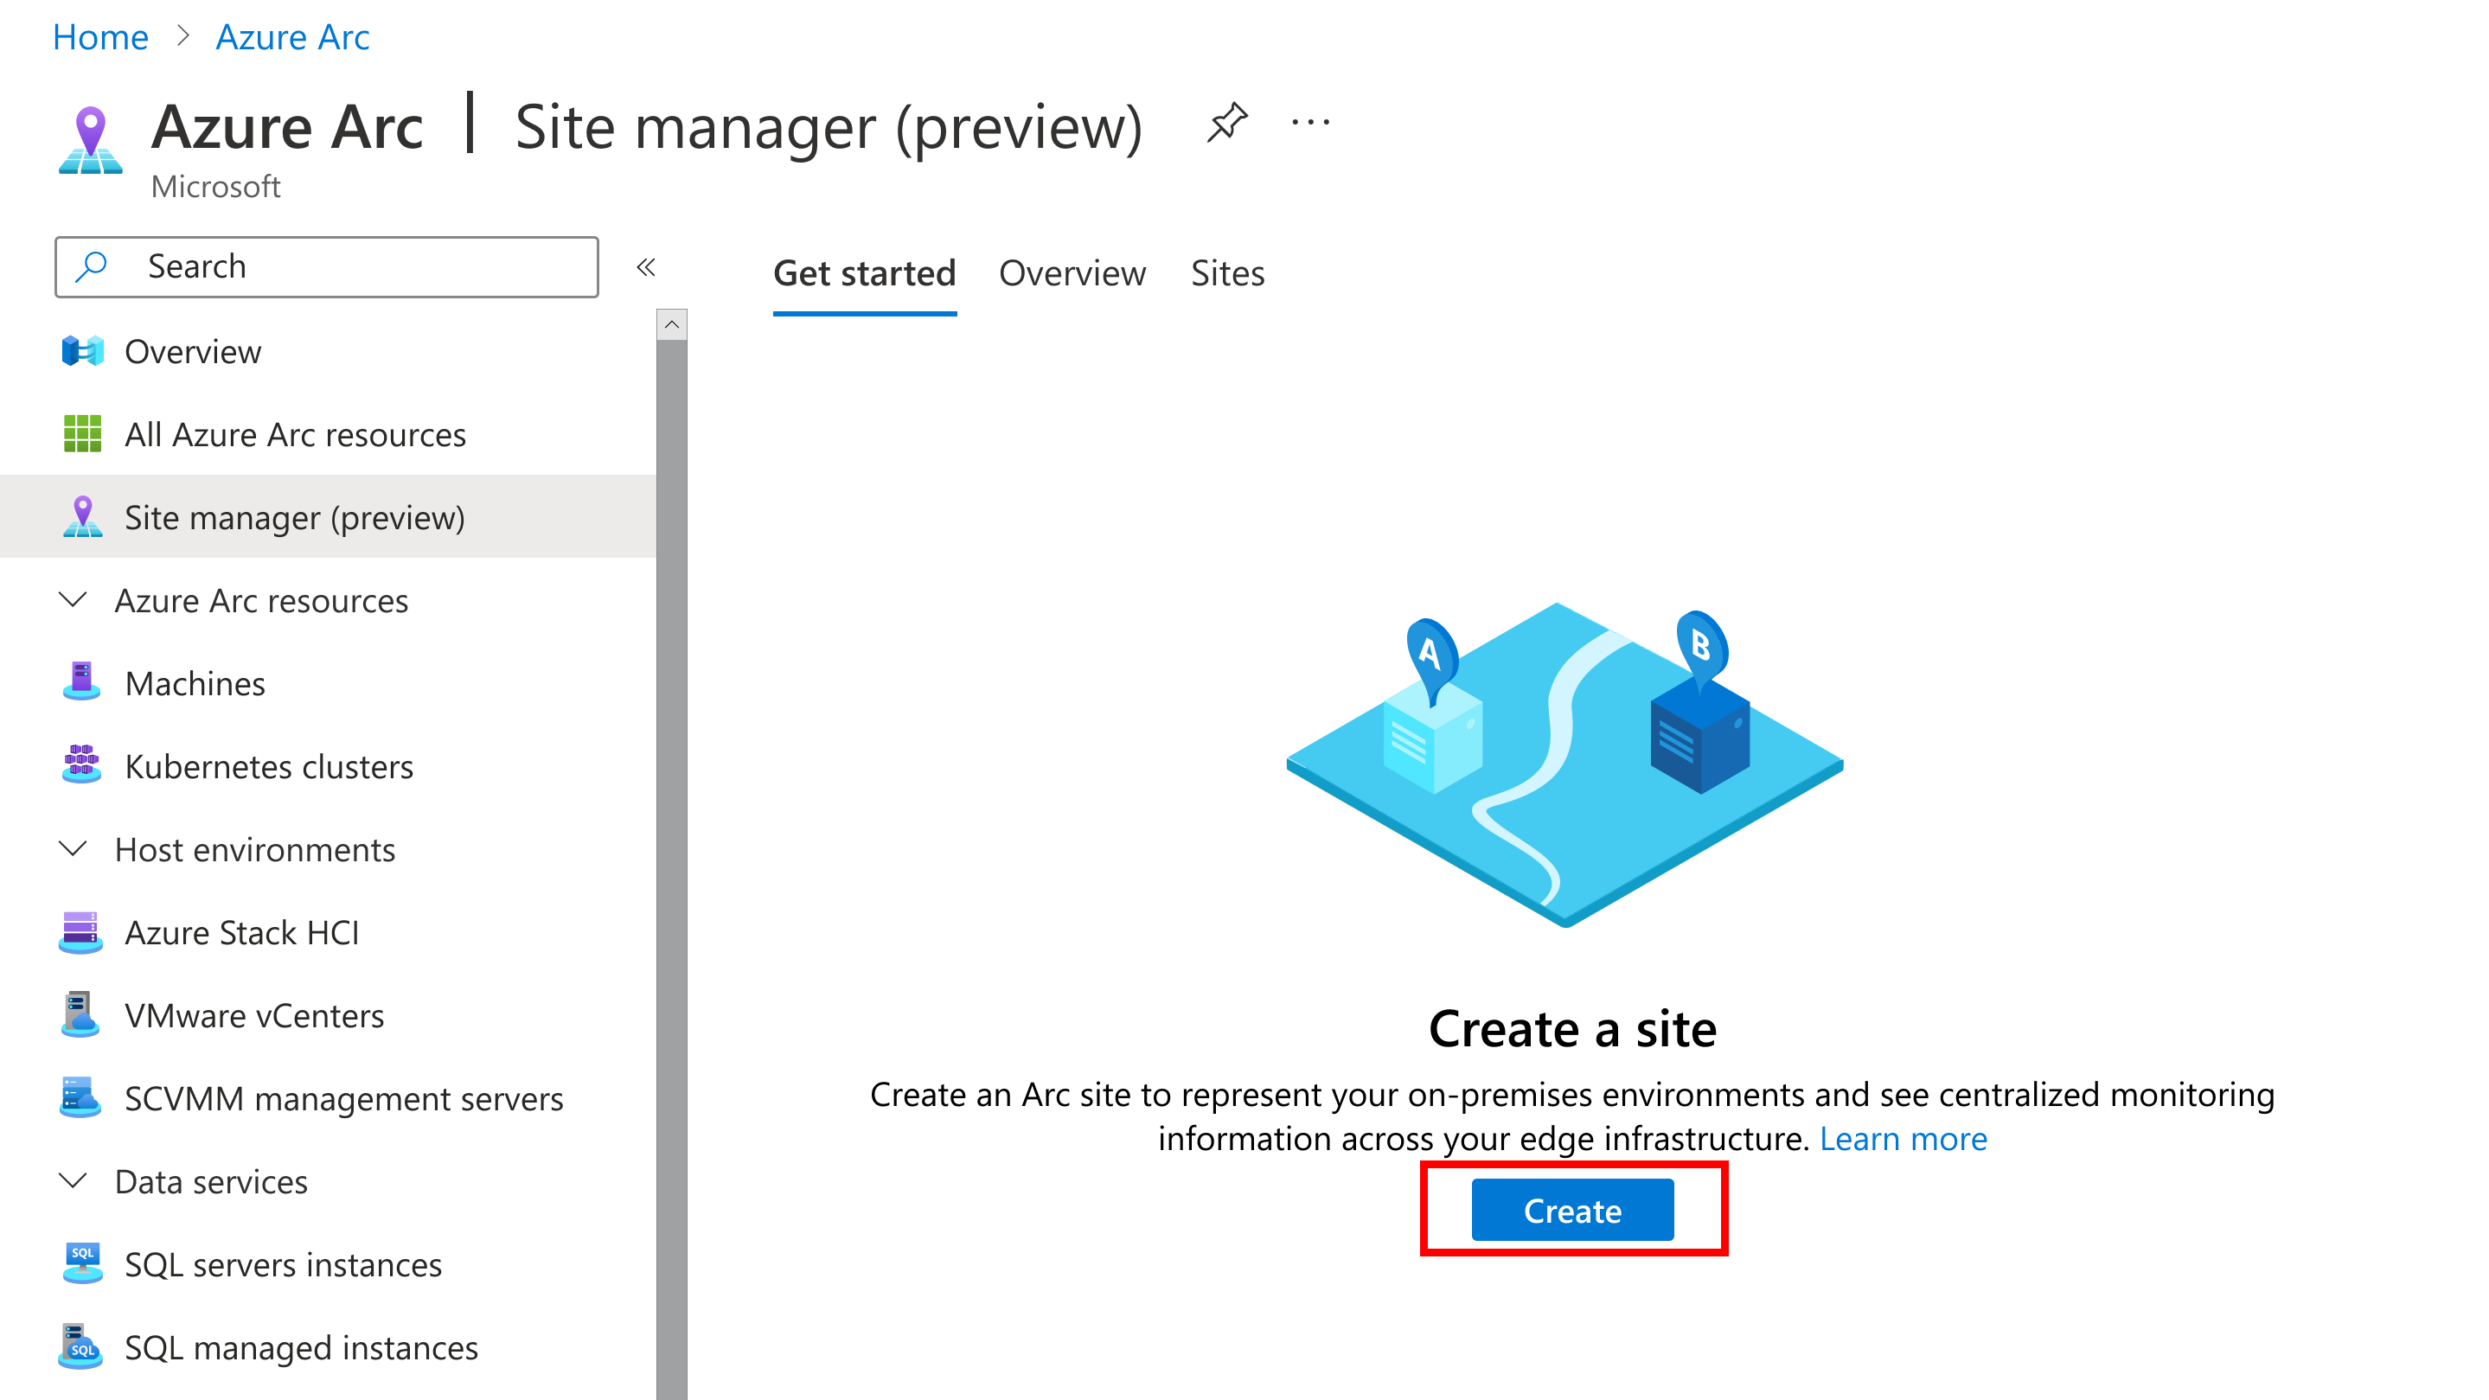
Task: Click the Create site button
Action: coord(1571,1212)
